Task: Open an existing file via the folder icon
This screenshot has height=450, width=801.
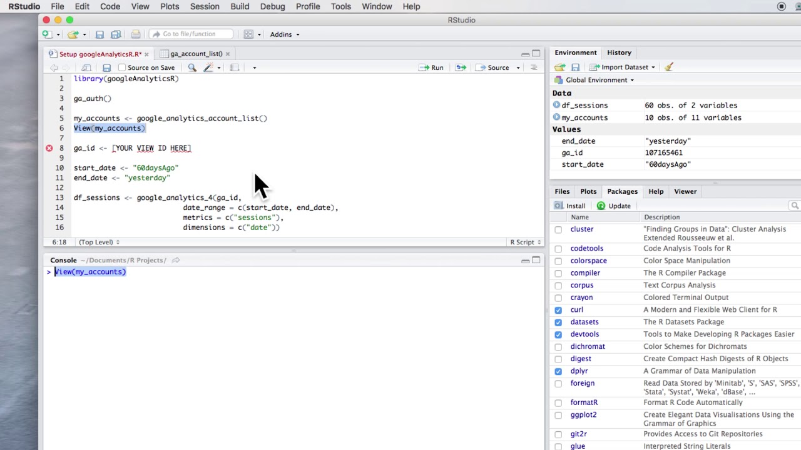Action: tap(73, 34)
